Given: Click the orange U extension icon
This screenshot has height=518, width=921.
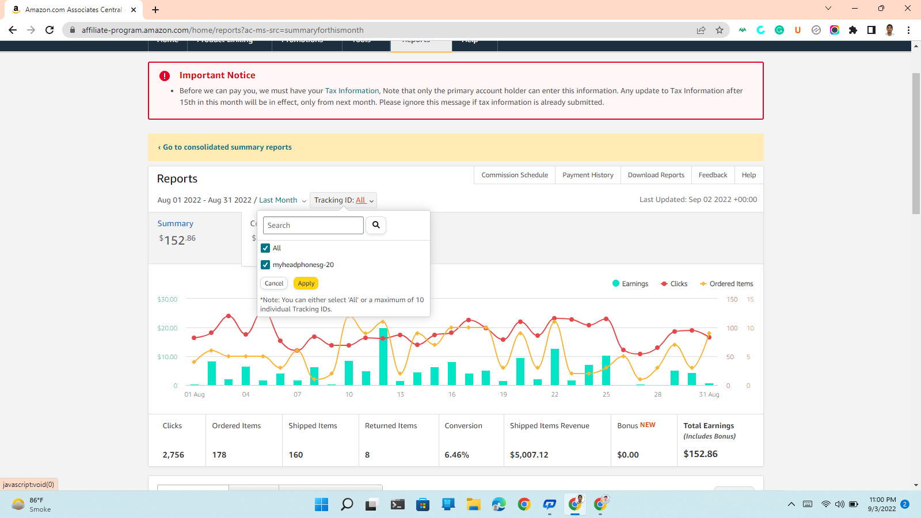Looking at the screenshot, I should [798, 30].
